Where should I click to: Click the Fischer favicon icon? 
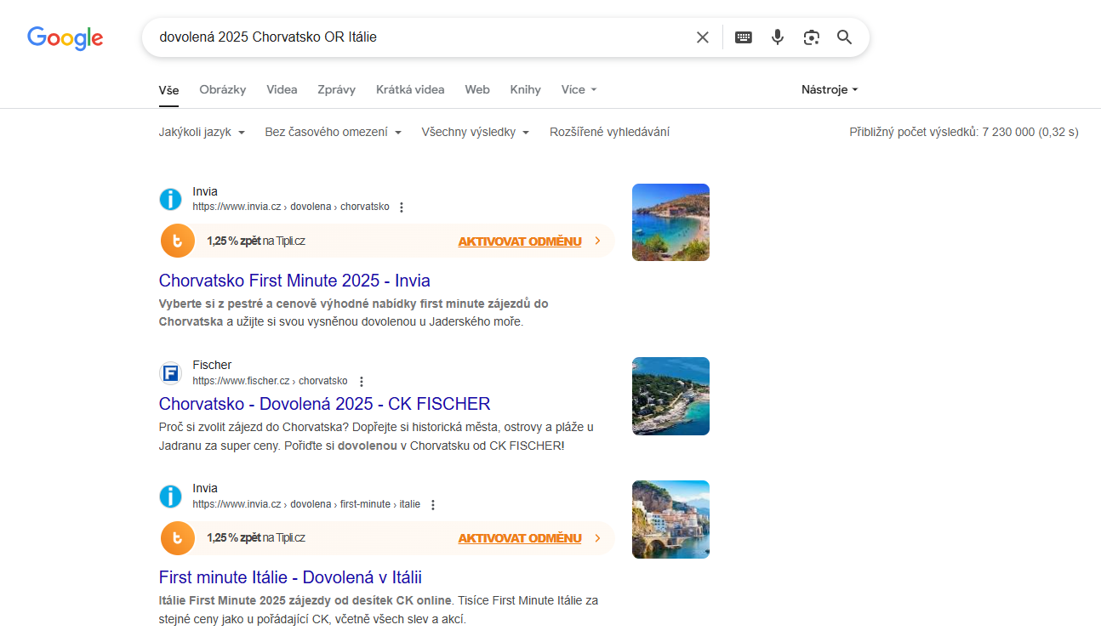[x=170, y=373]
